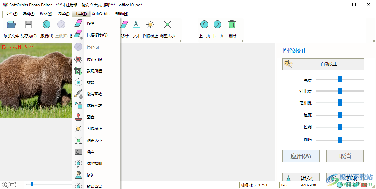The height and width of the screenshot is (189, 376).
Task: Open the 文件(F) menu
Action: (12, 14)
